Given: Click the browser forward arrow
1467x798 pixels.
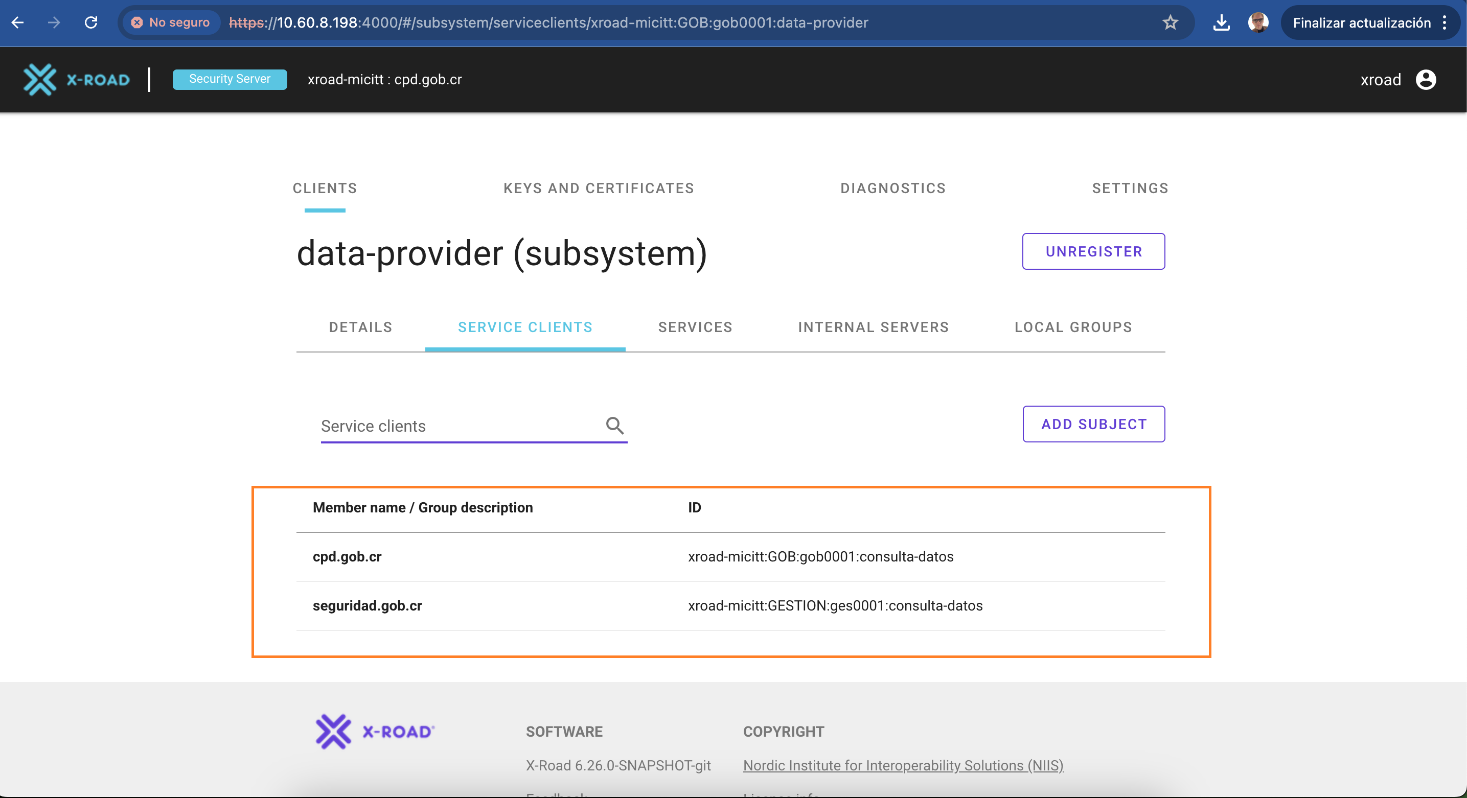Looking at the screenshot, I should [54, 23].
